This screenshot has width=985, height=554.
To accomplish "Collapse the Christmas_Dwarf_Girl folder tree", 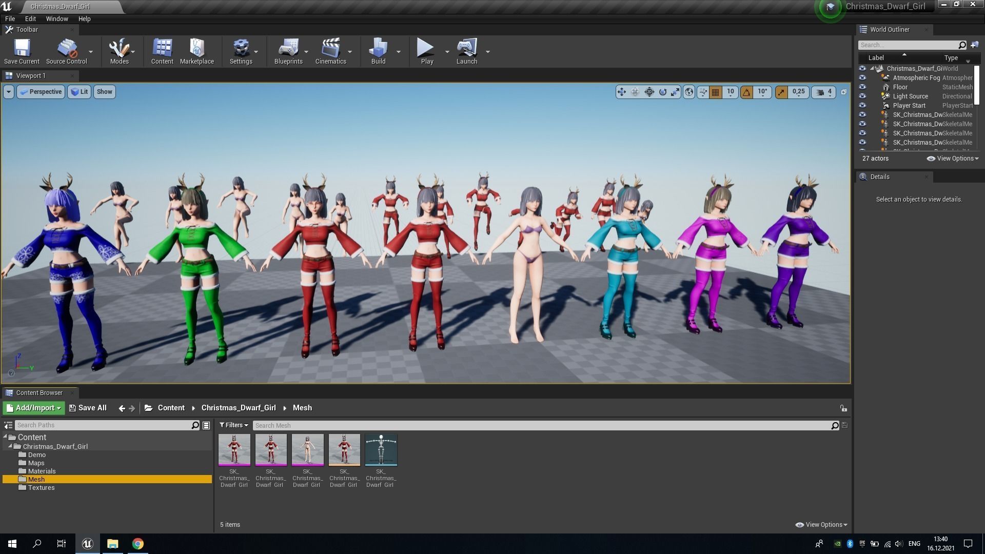I will pyautogui.click(x=11, y=446).
